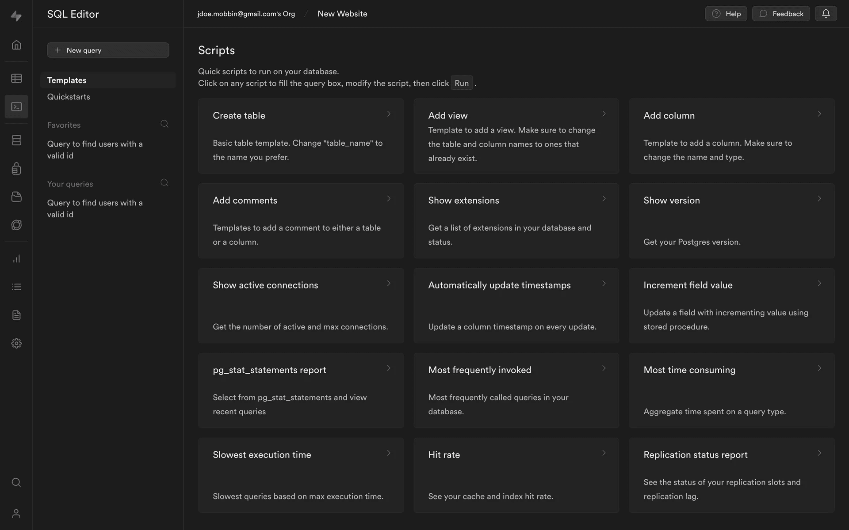Click the Home icon in sidebar
Viewport: 849px width, 530px height.
[16, 45]
